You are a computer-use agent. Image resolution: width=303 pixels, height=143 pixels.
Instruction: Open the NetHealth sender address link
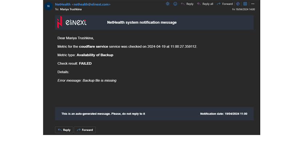[83, 4]
